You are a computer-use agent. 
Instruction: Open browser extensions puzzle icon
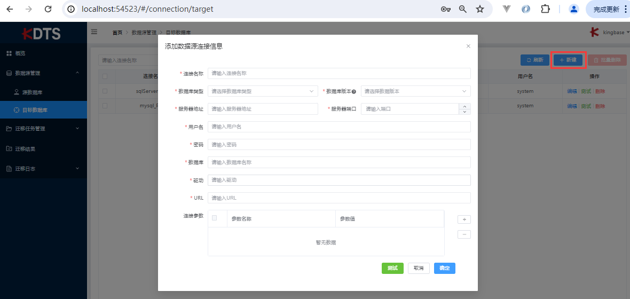point(545,9)
